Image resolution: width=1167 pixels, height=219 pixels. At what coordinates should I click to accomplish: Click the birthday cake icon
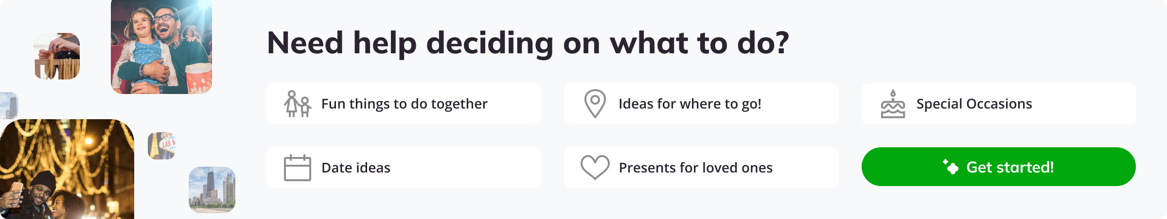click(x=893, y=104)
